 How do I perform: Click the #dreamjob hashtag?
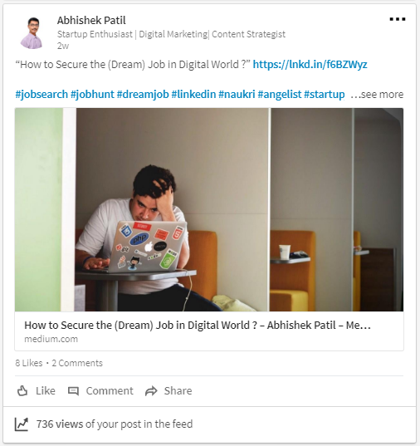coord(143,94)
